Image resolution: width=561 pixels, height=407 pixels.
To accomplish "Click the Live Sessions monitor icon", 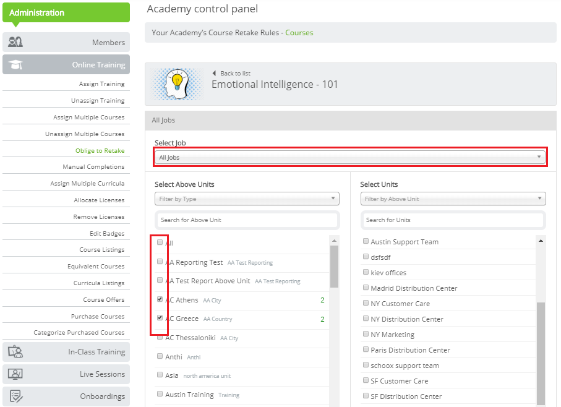I will pyautogui.click(x=15, y=374).
